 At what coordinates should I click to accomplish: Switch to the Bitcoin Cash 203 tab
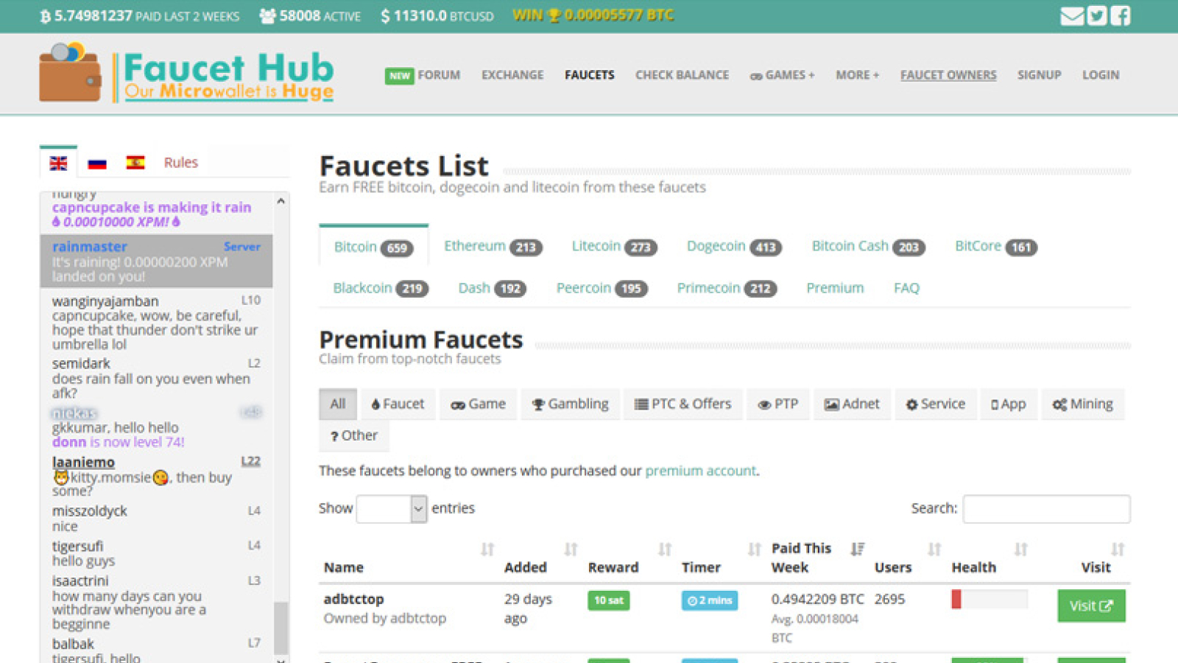pos(868,247)
